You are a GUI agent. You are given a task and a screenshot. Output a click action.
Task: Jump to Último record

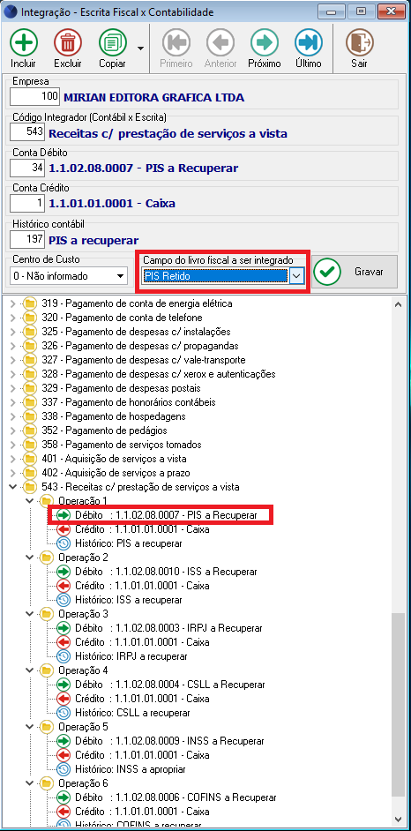(309, 42)
